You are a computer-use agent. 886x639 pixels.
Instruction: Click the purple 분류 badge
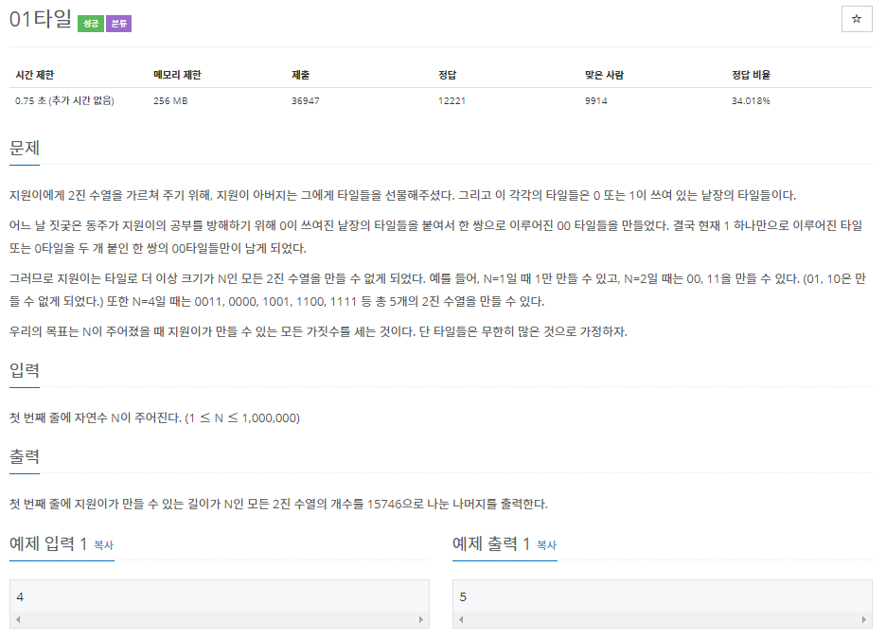(x=118, y=24)
